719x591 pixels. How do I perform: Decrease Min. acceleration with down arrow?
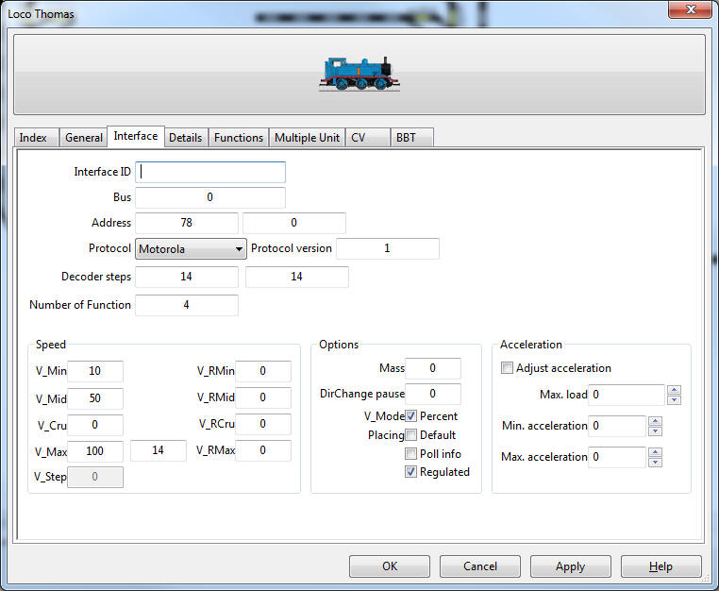(656, 431)
